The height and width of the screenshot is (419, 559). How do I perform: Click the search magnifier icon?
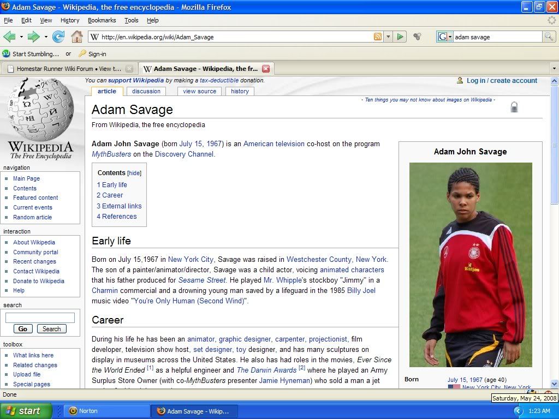(549, 37)
